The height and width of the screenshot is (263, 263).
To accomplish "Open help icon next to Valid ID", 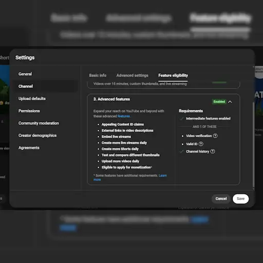I will click(x=201, y=144).
